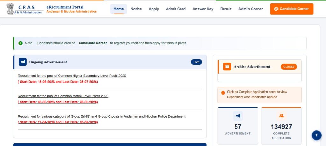Click the CLOSED badge
Viewport: 326px width, 146px height.
click(x=289, y=67)
